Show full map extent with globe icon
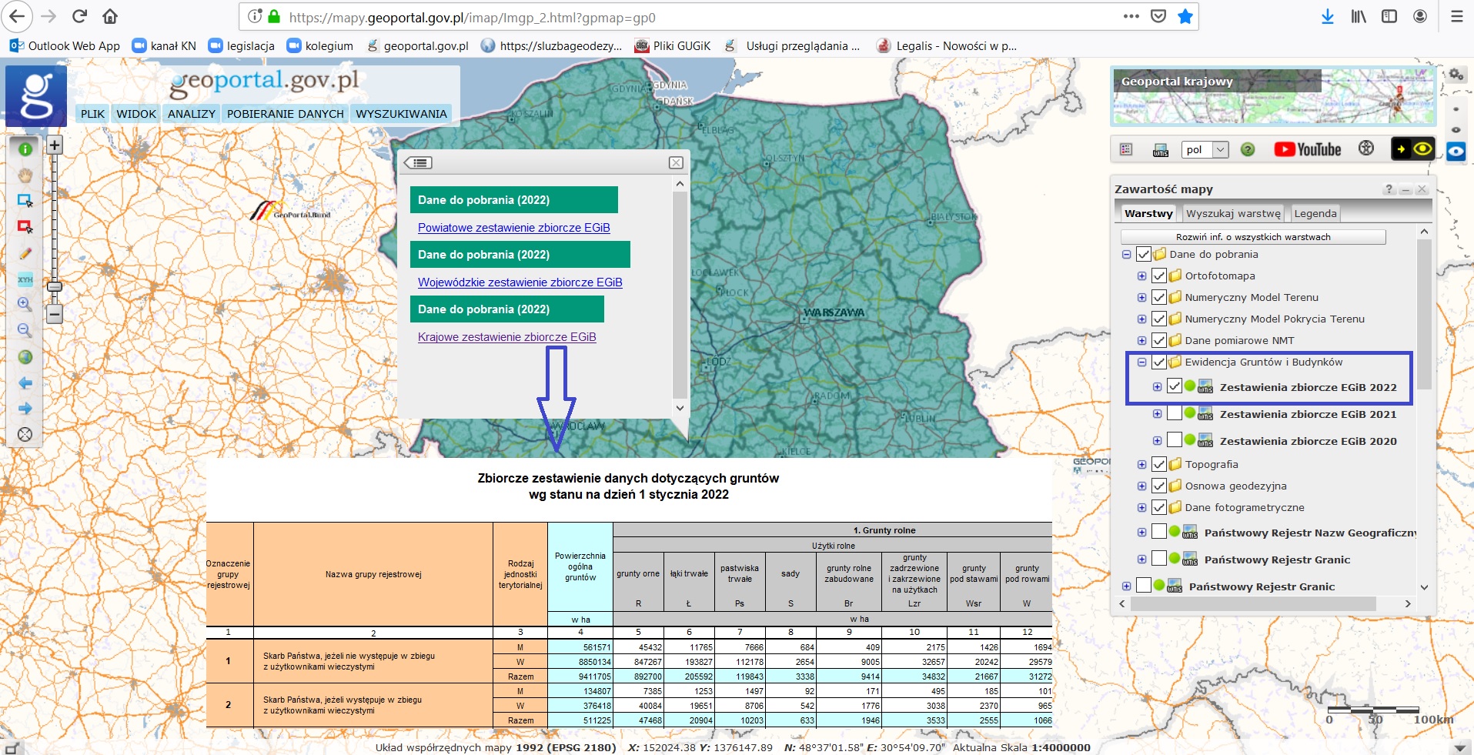The width and height of the screenshot is (1474, 755). 25,357
